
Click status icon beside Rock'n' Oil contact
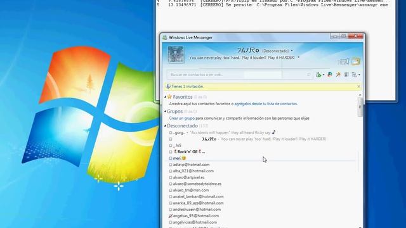click(x=171, y=152)
